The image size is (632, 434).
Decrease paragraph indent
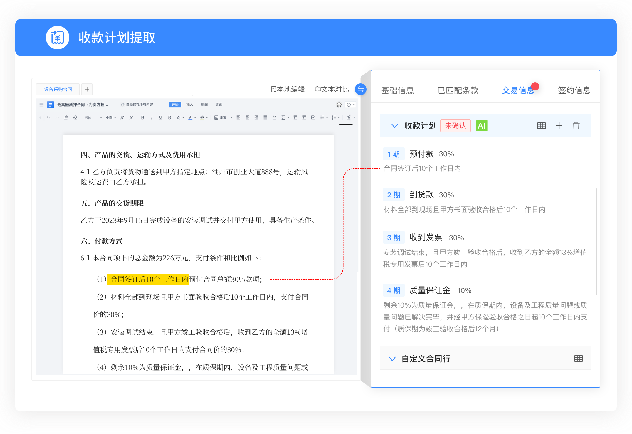[x=295, y=117]
